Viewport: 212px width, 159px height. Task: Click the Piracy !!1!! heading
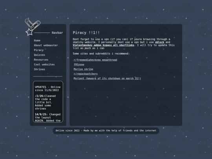tap(86, 33)
